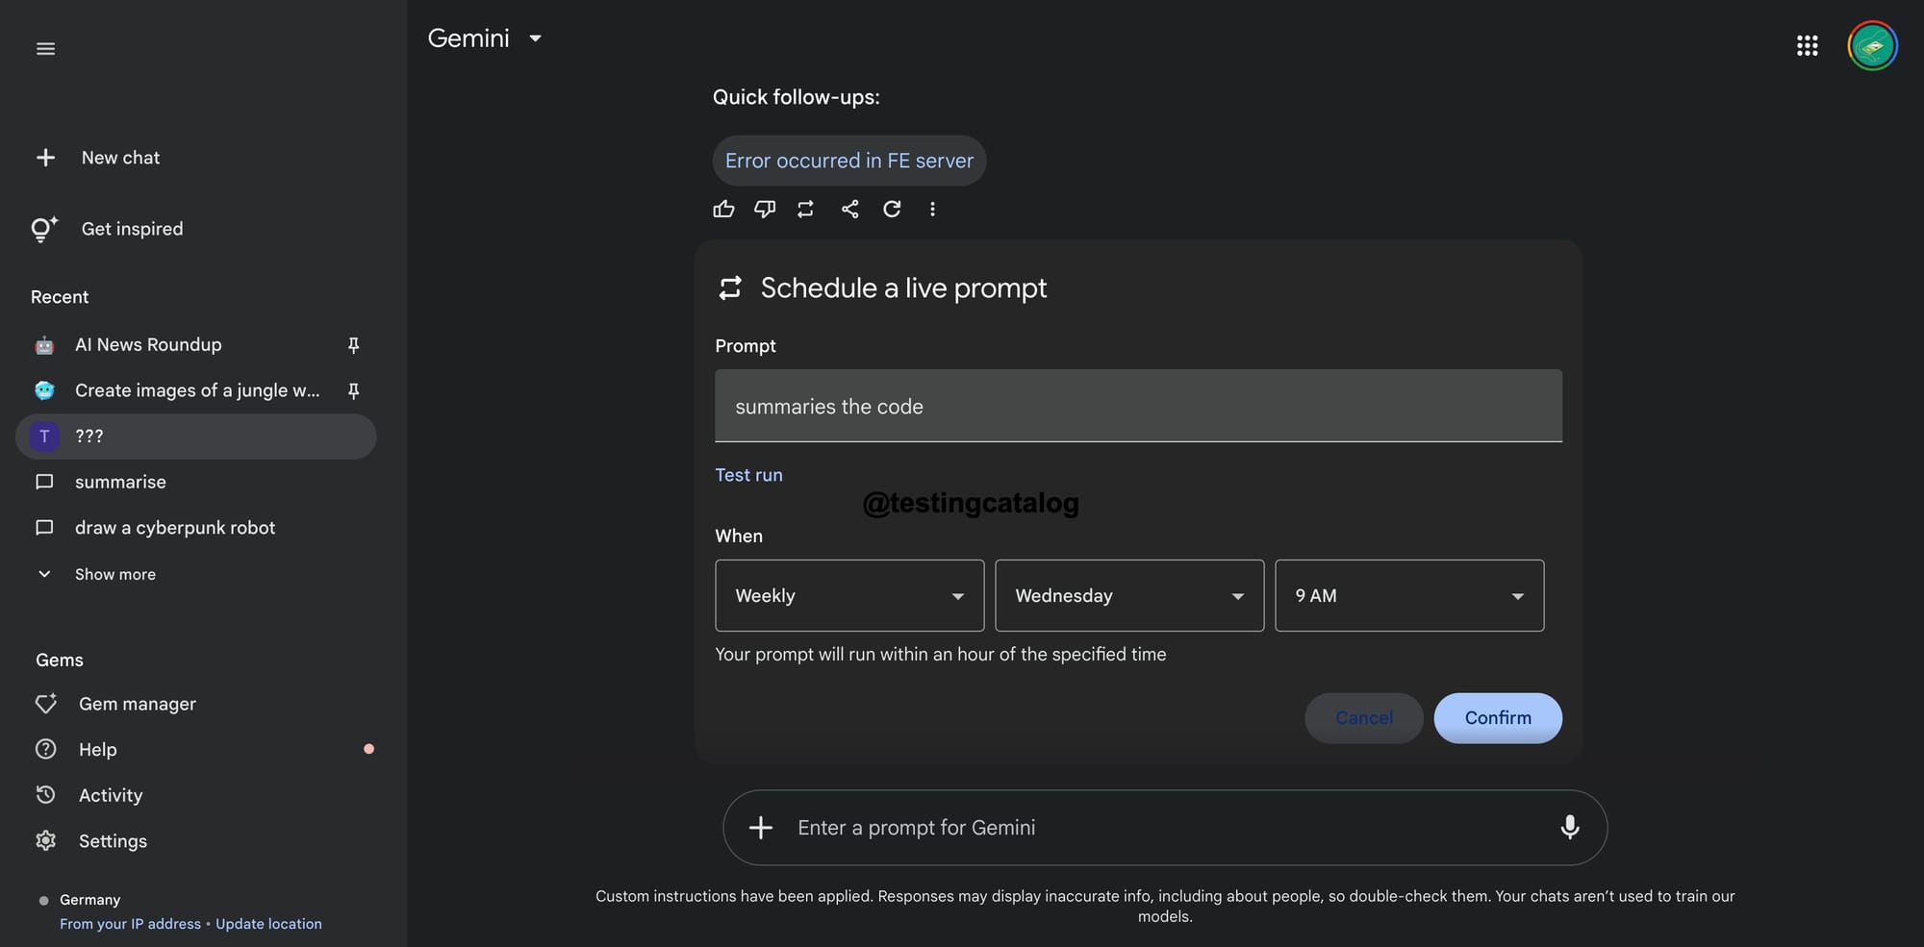
Task: Click the Update location link
Action: [x=268, y=924]
